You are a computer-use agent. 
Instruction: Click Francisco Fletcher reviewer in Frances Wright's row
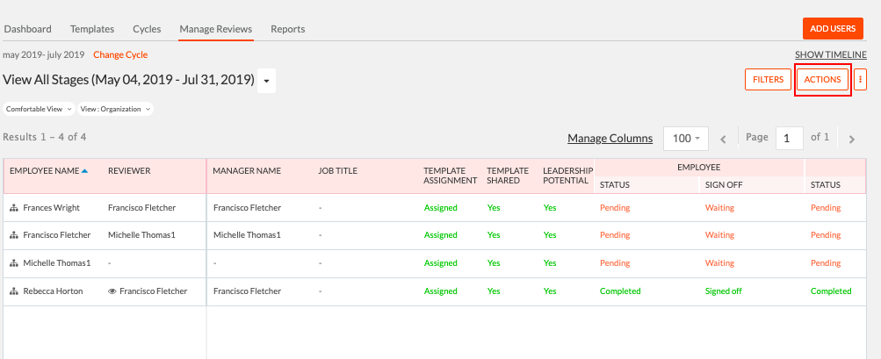tap(141, 208)
